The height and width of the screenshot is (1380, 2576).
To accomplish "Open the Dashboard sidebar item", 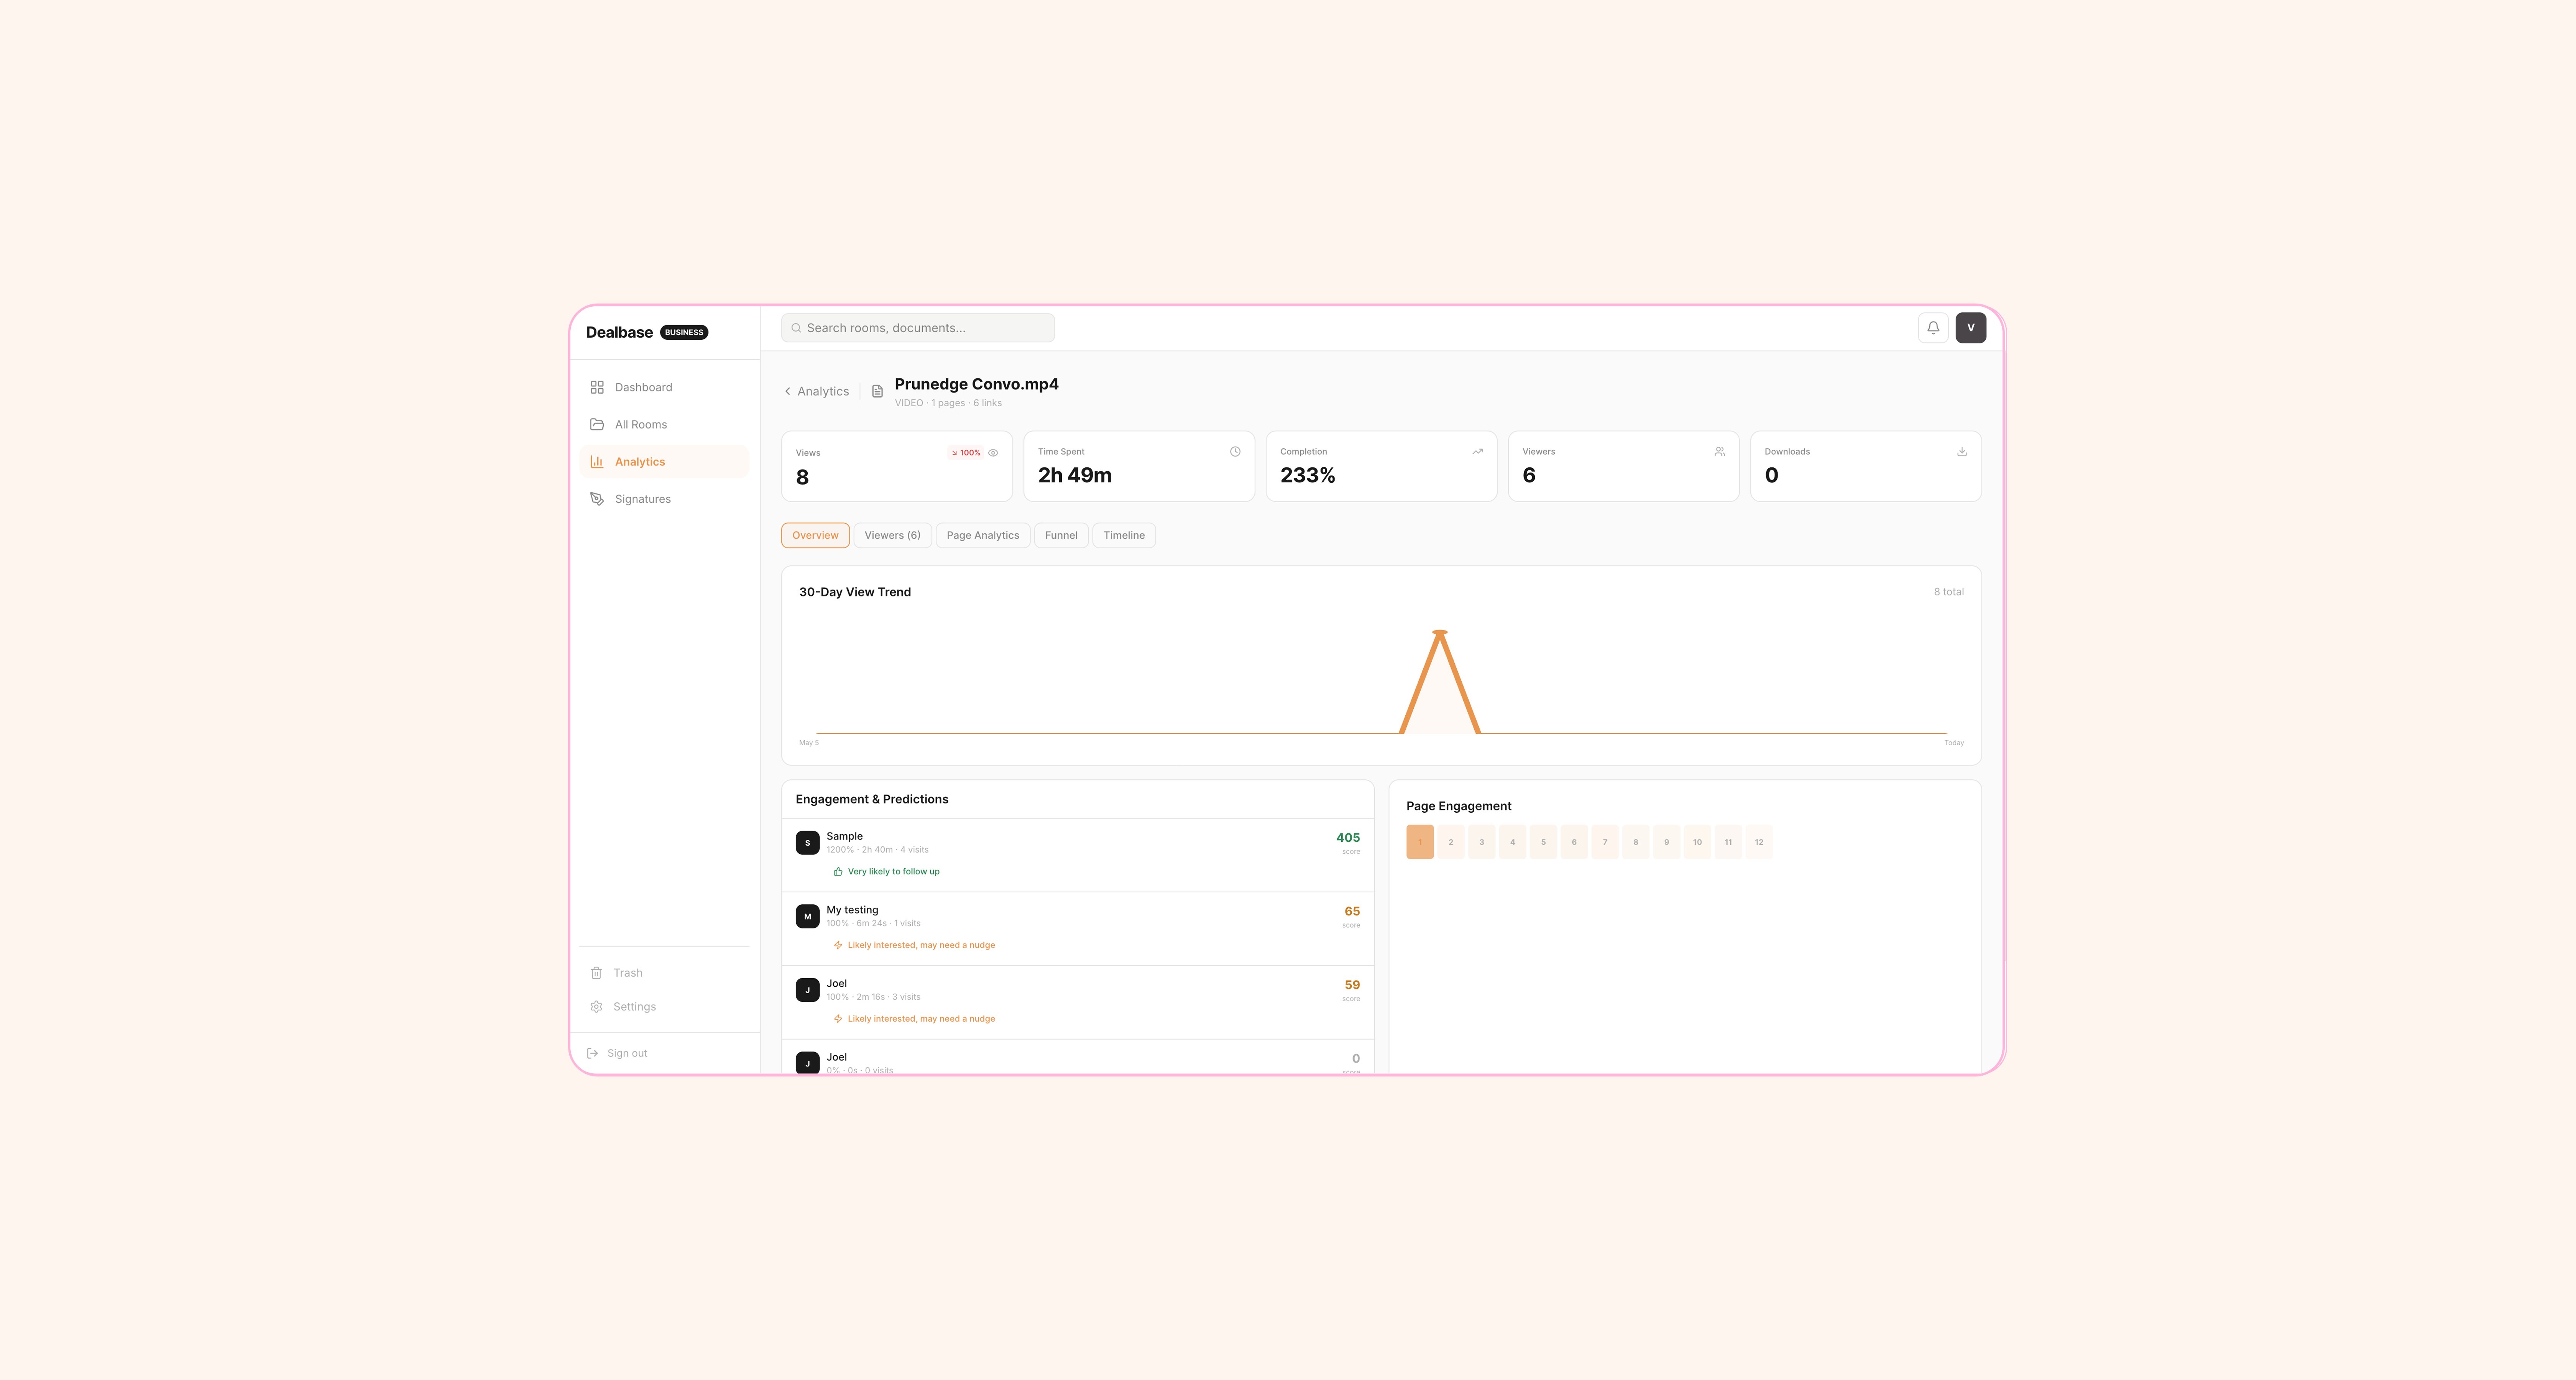I will [663, 387].
